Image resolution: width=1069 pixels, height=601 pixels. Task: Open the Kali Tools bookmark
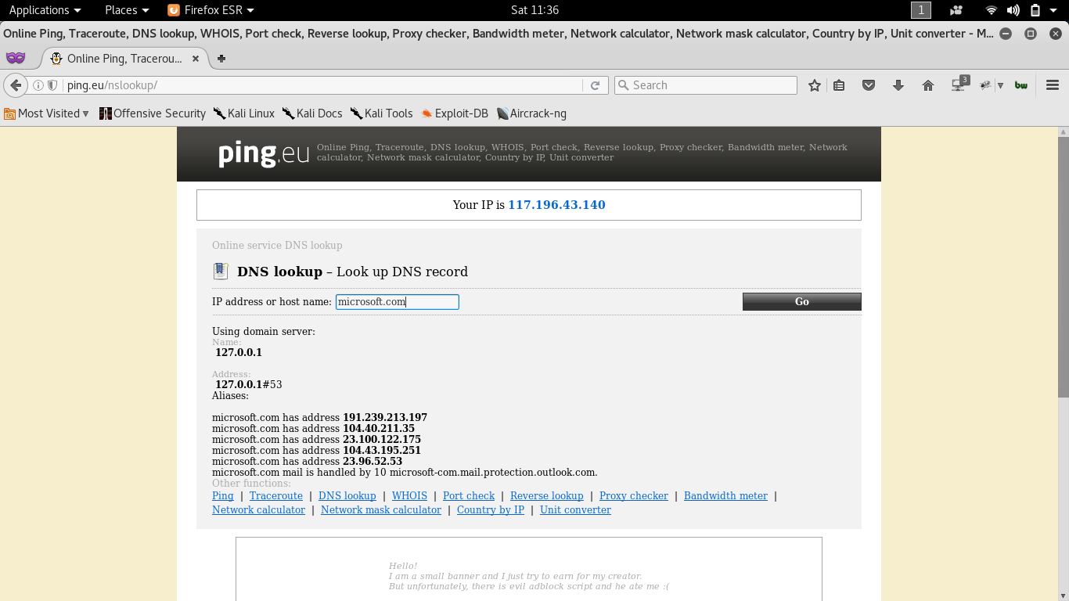pos(382,113)
